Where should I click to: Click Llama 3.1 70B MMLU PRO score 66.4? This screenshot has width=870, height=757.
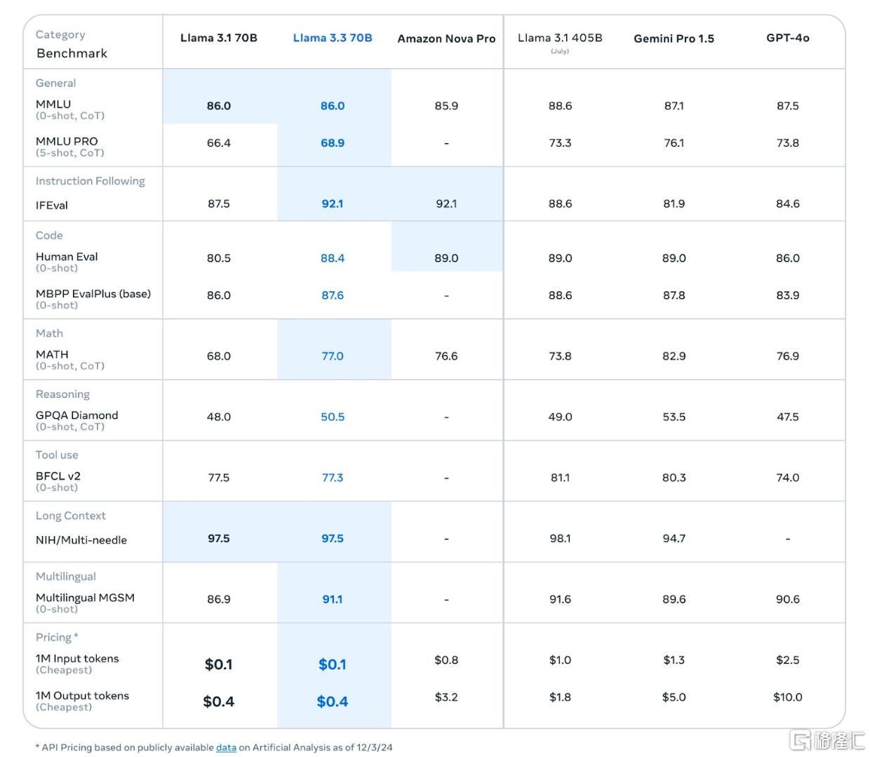point(219,143)
